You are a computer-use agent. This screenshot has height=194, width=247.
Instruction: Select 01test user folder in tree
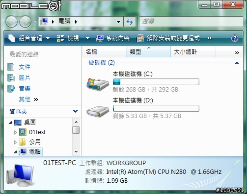[x=37, y=132]
